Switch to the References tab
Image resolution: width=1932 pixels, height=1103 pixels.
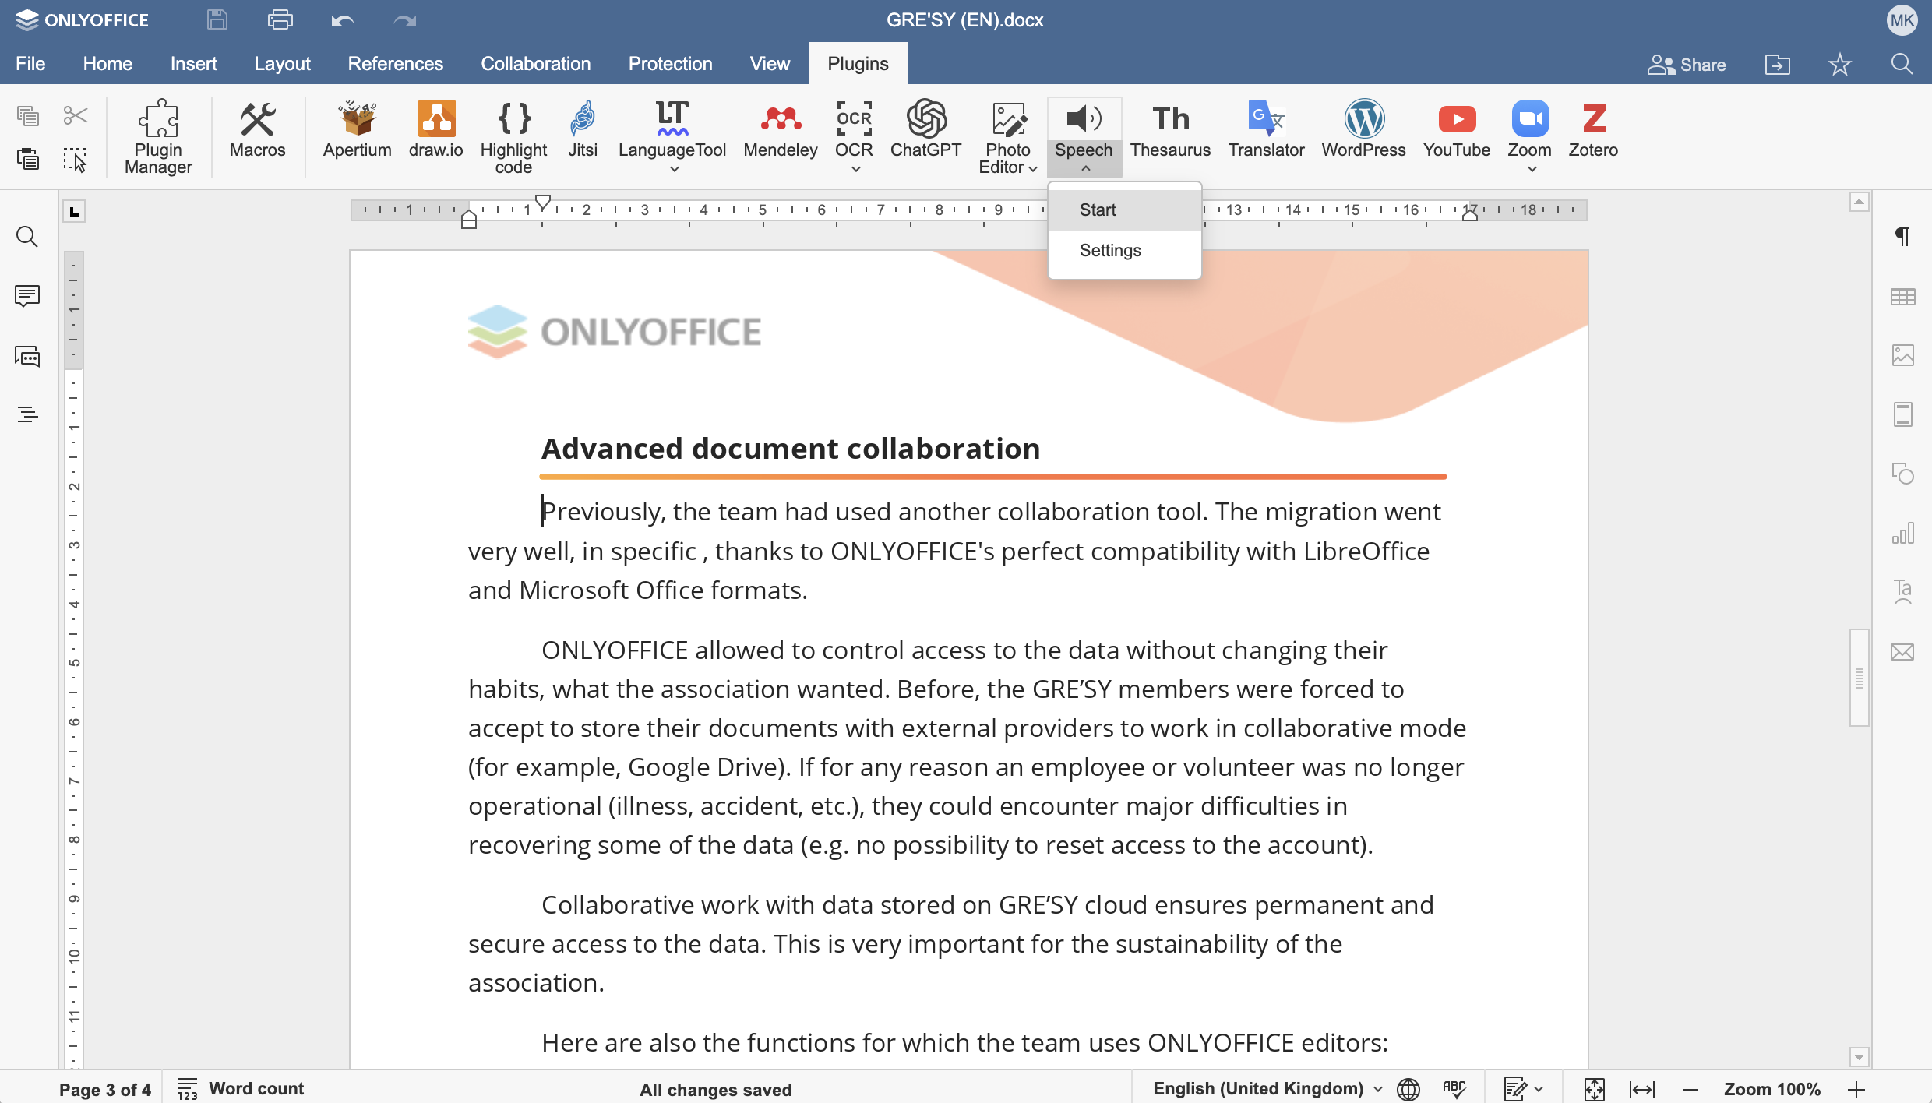coord(395,64)
